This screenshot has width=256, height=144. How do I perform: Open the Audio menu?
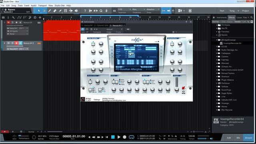pos(34,6)
